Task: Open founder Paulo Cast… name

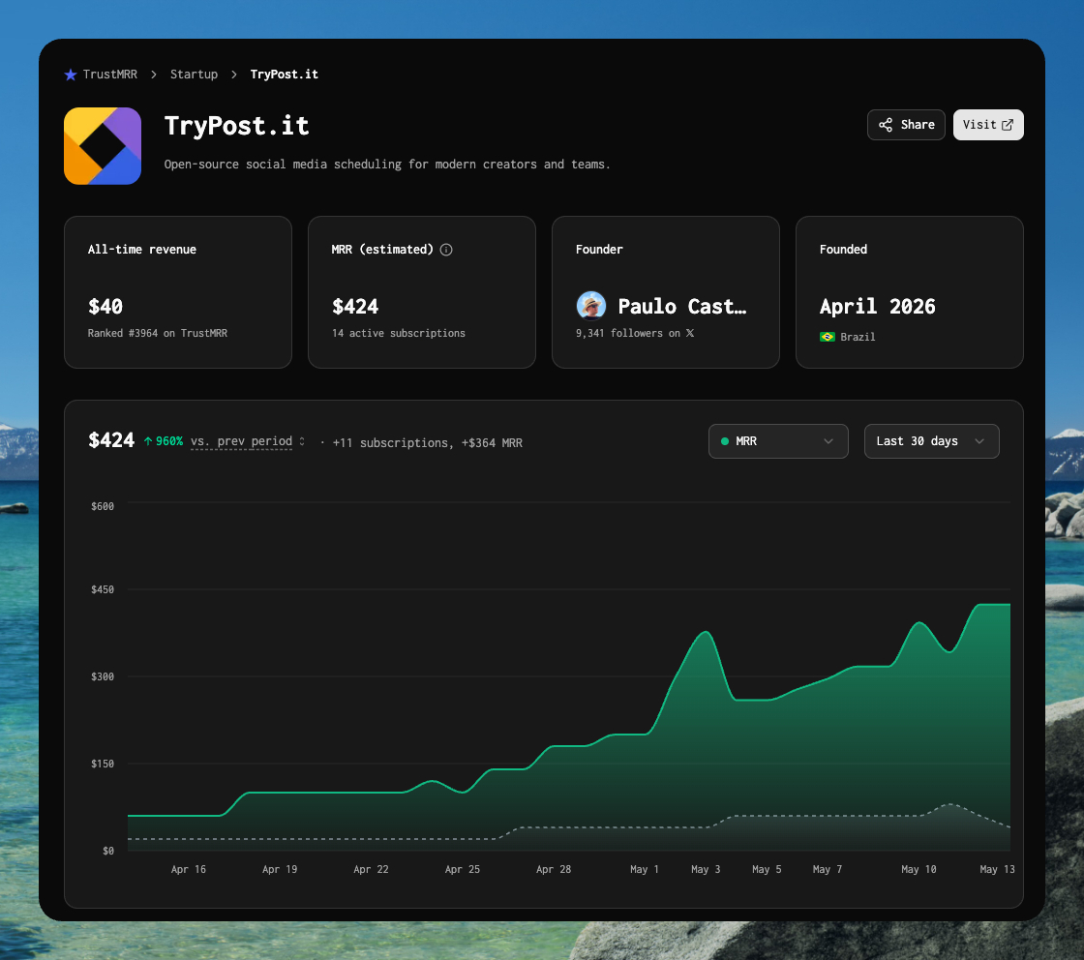Action: pyautogui.click(x=681, y=306)
